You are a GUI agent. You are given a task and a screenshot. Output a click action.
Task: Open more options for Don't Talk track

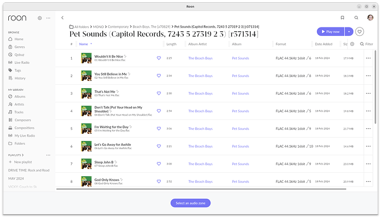coord(368,111)
